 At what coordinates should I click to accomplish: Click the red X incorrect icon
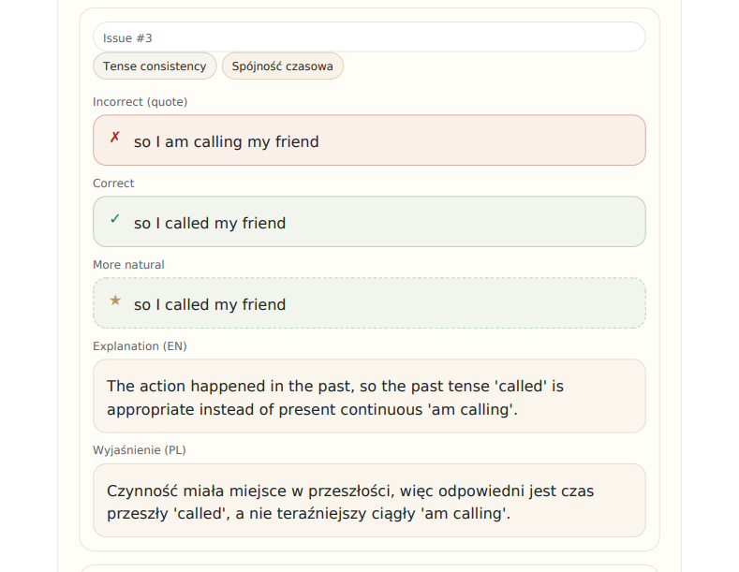[115, 138]
